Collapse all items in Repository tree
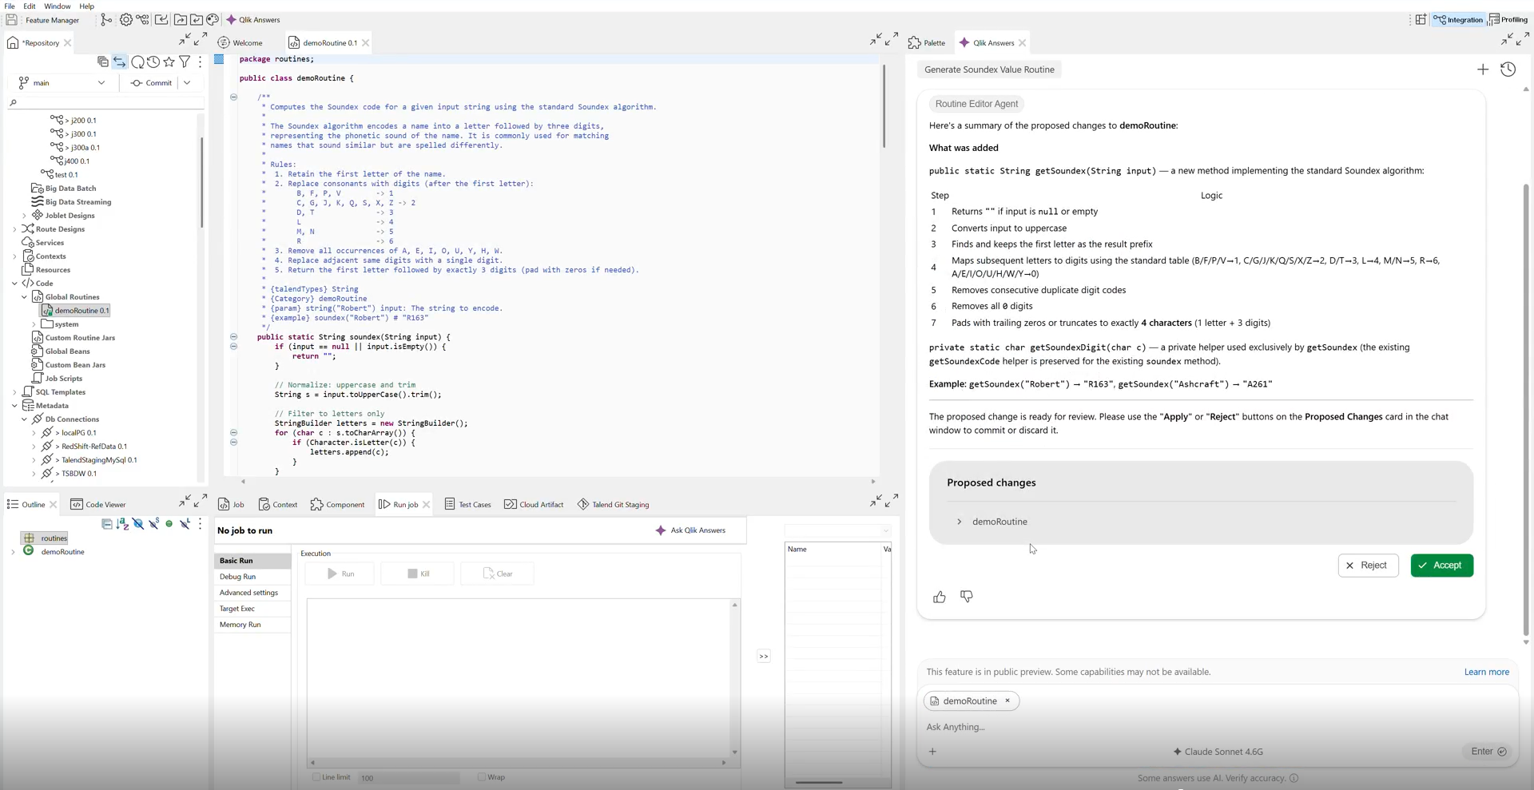This screenshot has width=1534, height=790. tap(103, 62)
